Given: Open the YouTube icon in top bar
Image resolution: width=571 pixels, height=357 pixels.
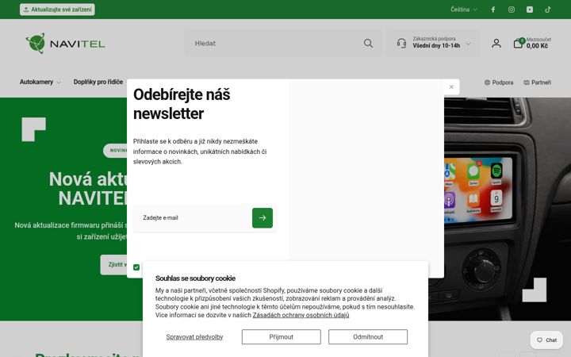Looking at the screenshot, I should point(530,10).
